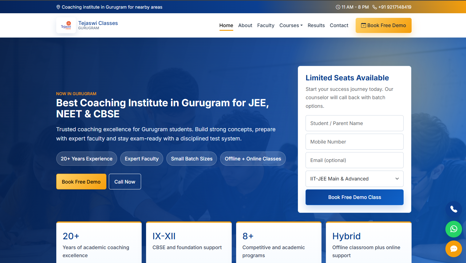Expand the Courses dropdown menu

(x=291, y=26)
